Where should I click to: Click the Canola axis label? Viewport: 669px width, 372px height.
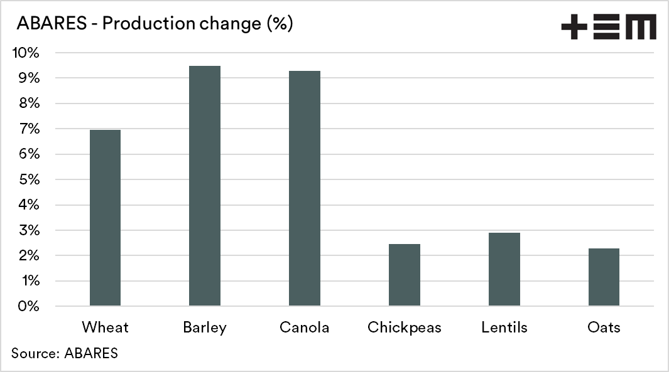[x=305, y=327]
